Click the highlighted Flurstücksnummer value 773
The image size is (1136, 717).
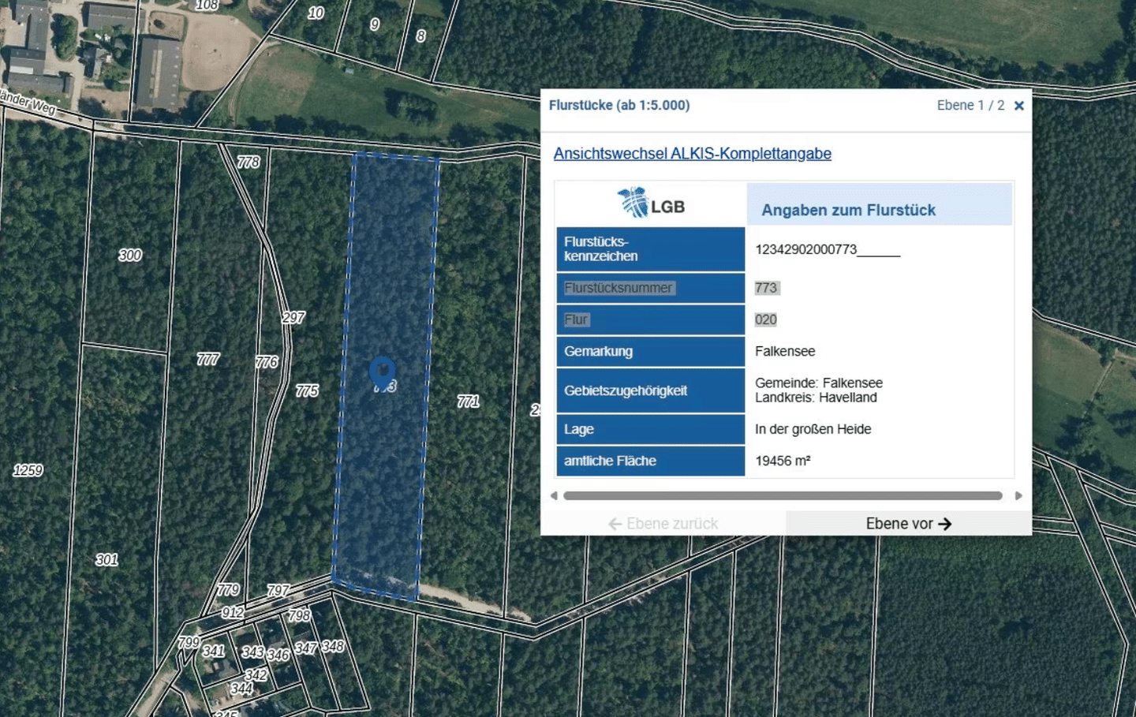766,288
